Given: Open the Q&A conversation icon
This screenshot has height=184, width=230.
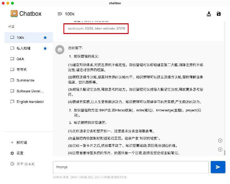Looking at the screenshot, I should point(12,59).
